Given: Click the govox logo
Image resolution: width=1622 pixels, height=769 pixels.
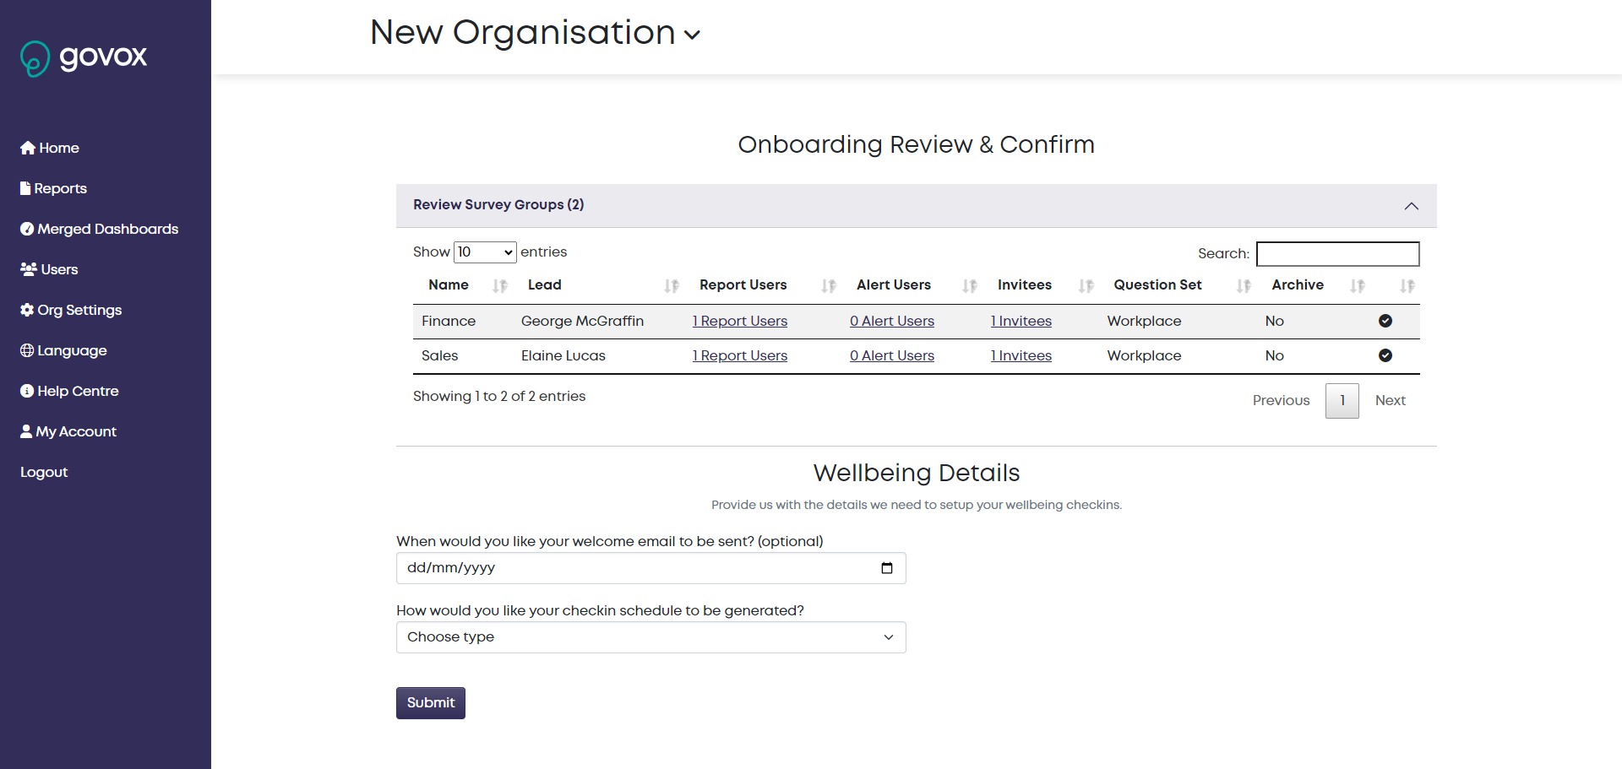Looking at the screenshot, I should click(x=84, y=57).
